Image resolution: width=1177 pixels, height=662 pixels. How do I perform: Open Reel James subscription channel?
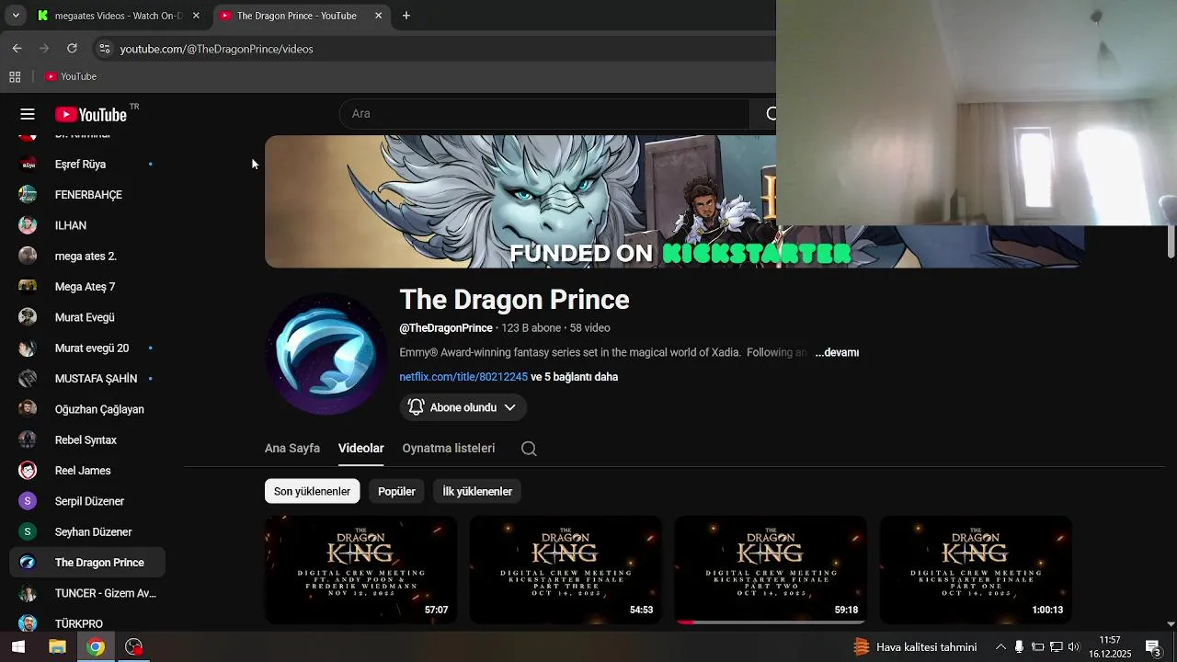click(x=87, y=471)
